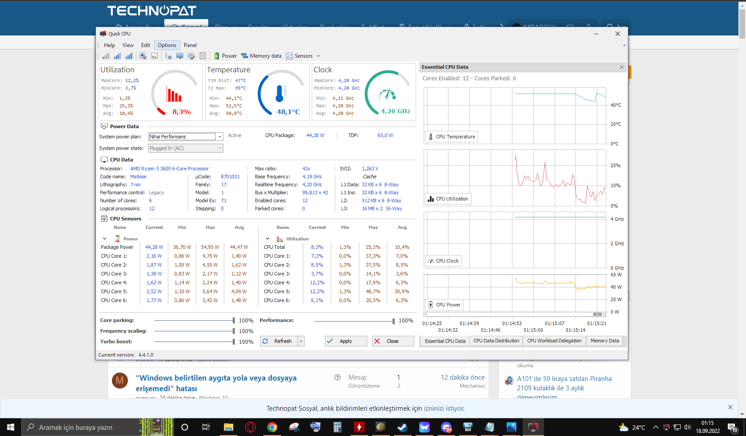Screen dimensions: 746x436
Task: Click the Clock speed gauge
Action: coord(388,92)
